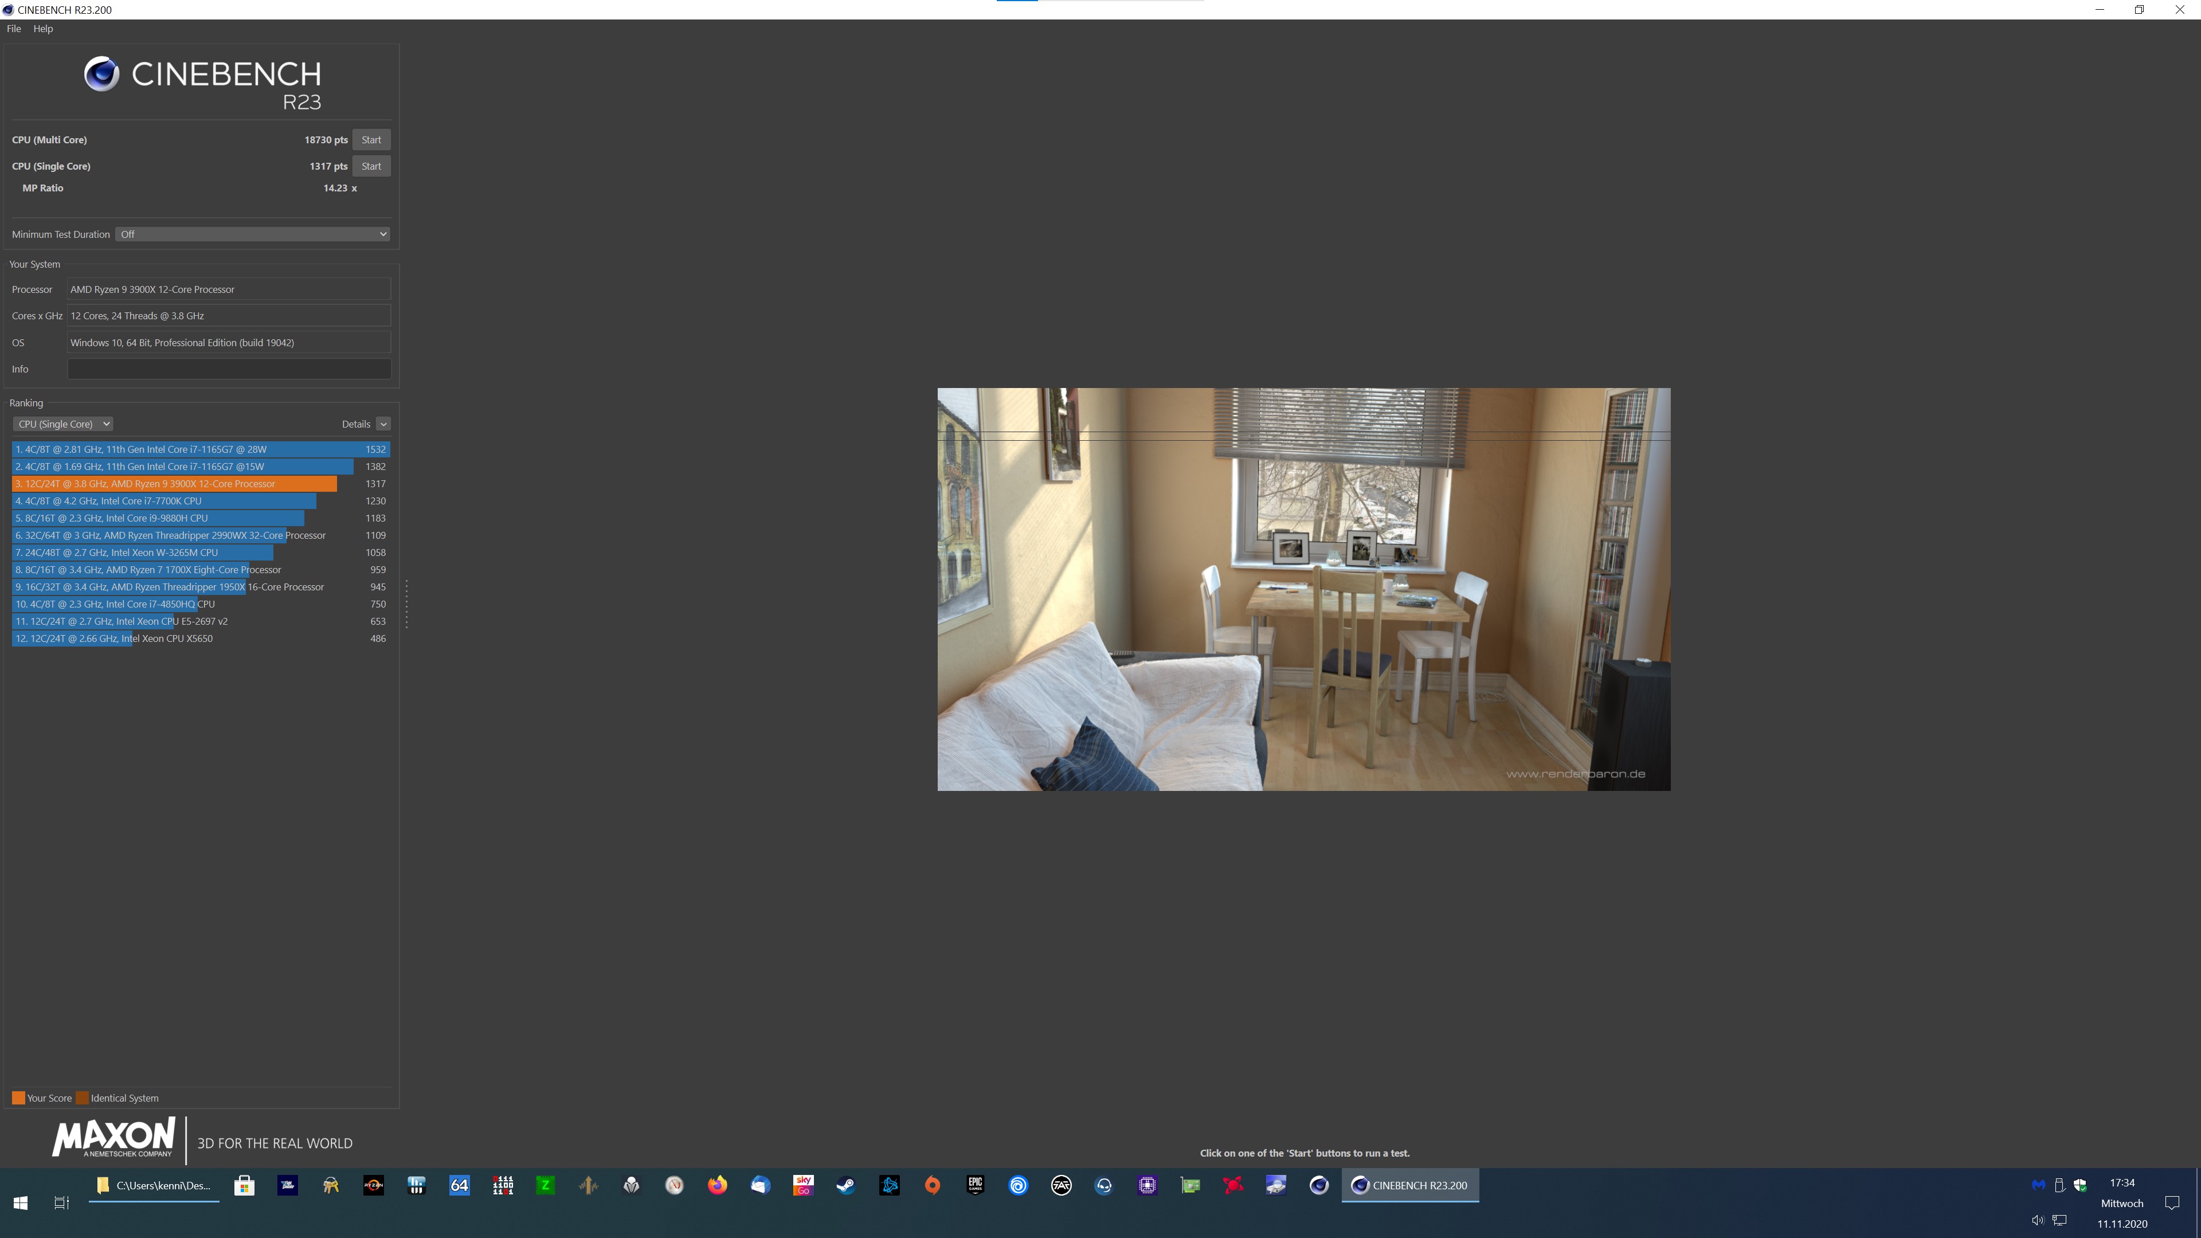Click the empty Info input field

coord(229,369)
